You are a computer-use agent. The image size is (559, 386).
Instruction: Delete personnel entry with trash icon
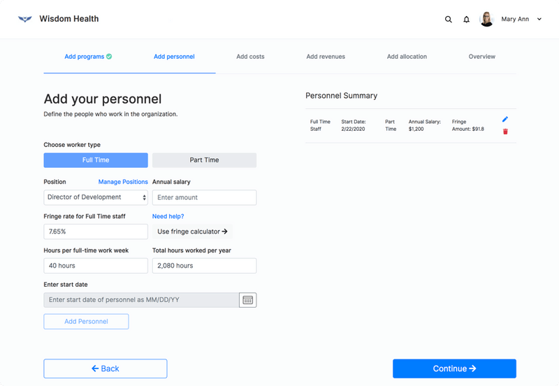[x=505, y=131]
